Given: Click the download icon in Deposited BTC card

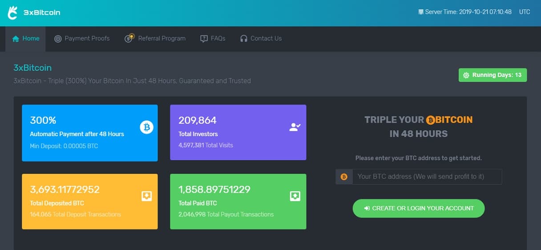Looking at the screenshot, I should click(x=147, y=196).
